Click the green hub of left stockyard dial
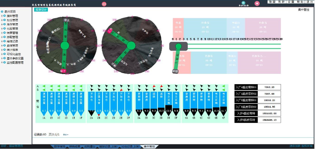This screenshot has height=149, width=315. tap(65, 45)
